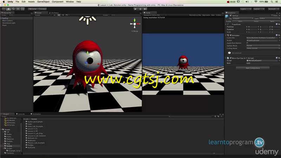Image resolution: width=281 pixels, height=158 pixels.
Task: Click the Pause button
Action: click(x=140, y=9)
